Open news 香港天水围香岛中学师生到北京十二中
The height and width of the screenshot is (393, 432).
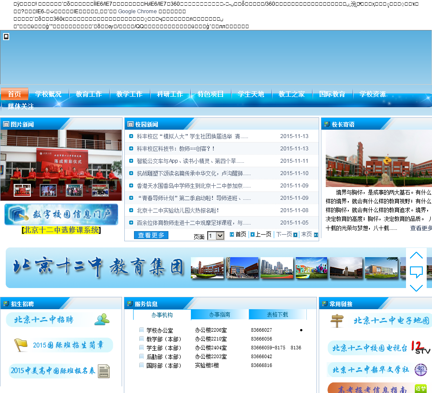click(x=194, y=186)
